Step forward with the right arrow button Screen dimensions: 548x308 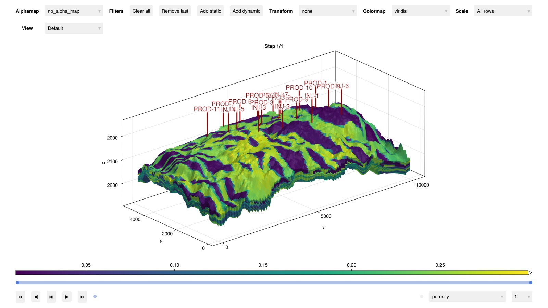pos(67,297)
